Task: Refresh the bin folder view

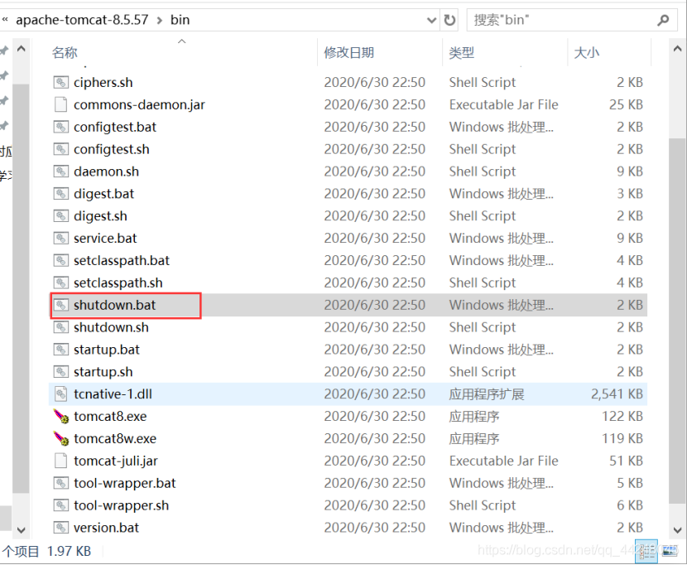Action: coord(449,20)
